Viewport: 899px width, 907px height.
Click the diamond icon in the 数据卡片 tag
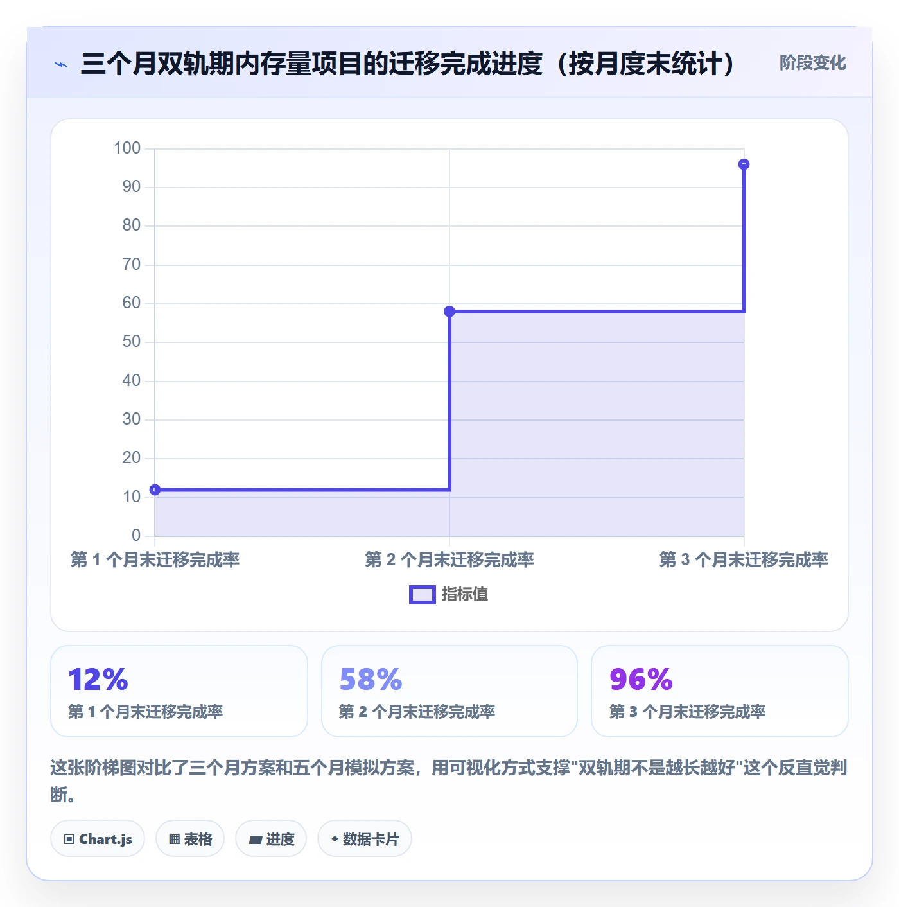point(335,839)
